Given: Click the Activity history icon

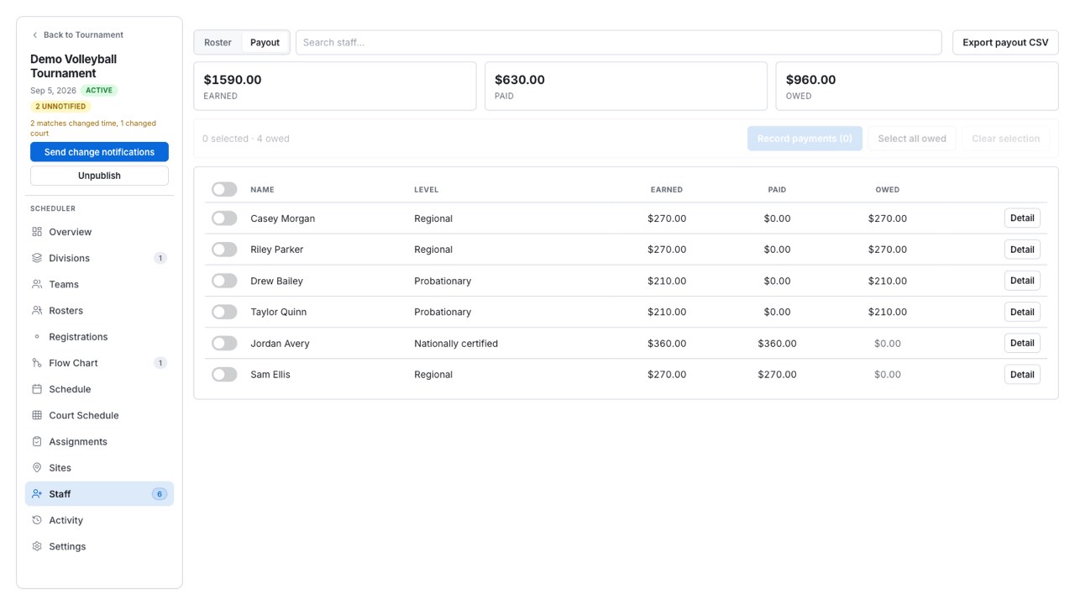Looking at the screenshot, I should tap(37, 520).
